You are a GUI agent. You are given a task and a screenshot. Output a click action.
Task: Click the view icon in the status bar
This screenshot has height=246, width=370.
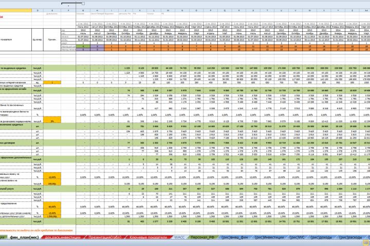pyautogui.click(x=366, y=243)
